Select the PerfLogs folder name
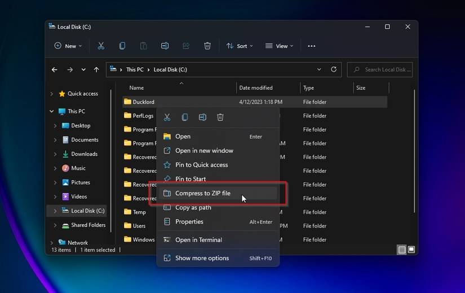Image resolution: width=465 pixels, height=293 pixels. (143, 116)
